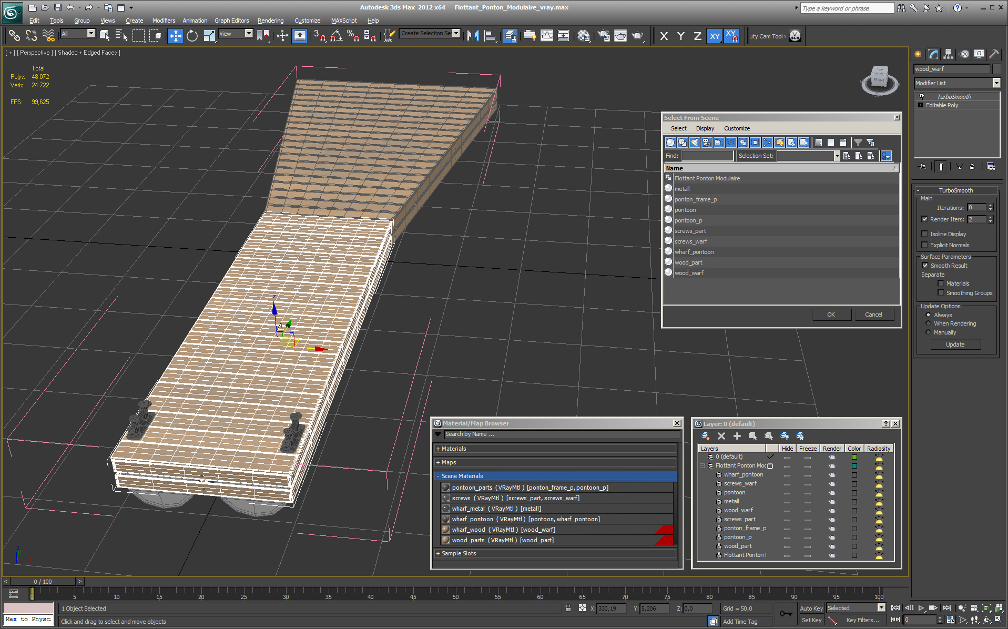1008x629 pixels.
Task: Enable Explicit Normals checkbox
Action: coord(924,245)
